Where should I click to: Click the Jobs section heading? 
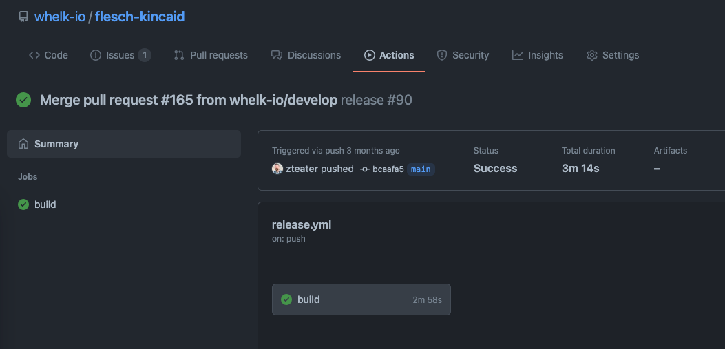[x=28, y=177]
